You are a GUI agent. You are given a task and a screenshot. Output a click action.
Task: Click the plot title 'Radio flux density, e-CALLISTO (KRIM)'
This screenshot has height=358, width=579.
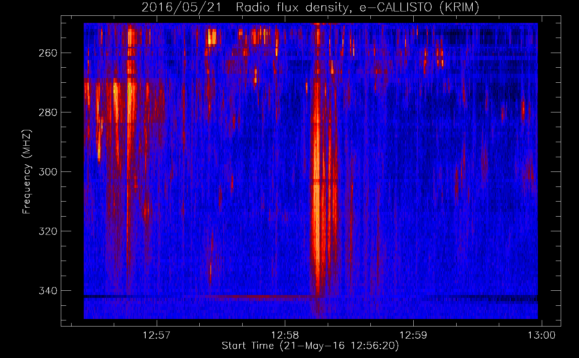(357, 7)
